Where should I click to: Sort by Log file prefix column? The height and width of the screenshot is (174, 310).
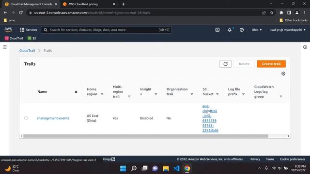[243, 94]
